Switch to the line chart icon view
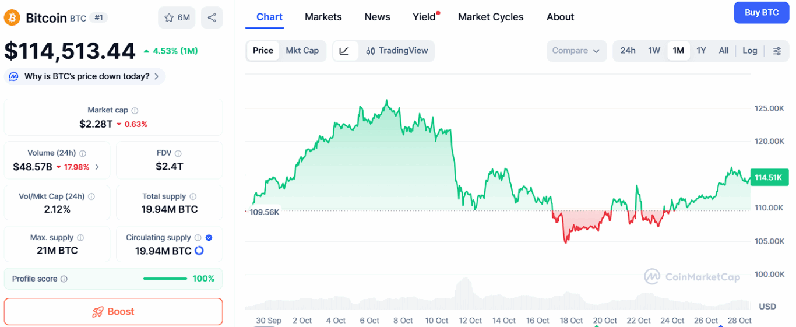796x327 pixels. pyautogui.click(x=344, y=51)
